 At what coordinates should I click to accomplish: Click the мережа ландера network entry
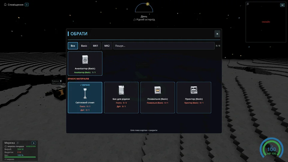point(14,146)
